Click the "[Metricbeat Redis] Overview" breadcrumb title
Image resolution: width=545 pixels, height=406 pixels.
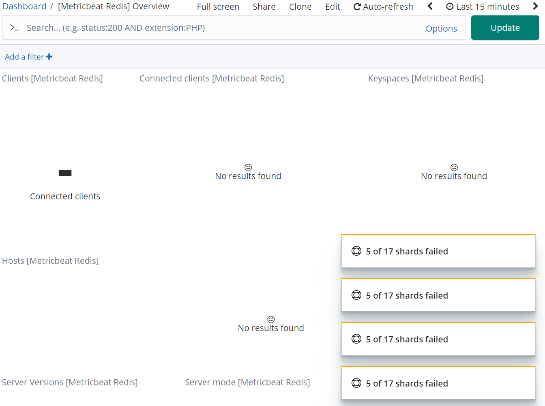point(114,6)
